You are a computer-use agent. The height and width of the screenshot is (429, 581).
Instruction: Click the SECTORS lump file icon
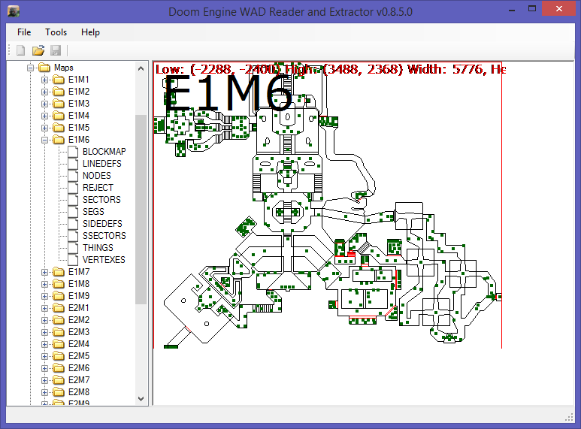73,200
